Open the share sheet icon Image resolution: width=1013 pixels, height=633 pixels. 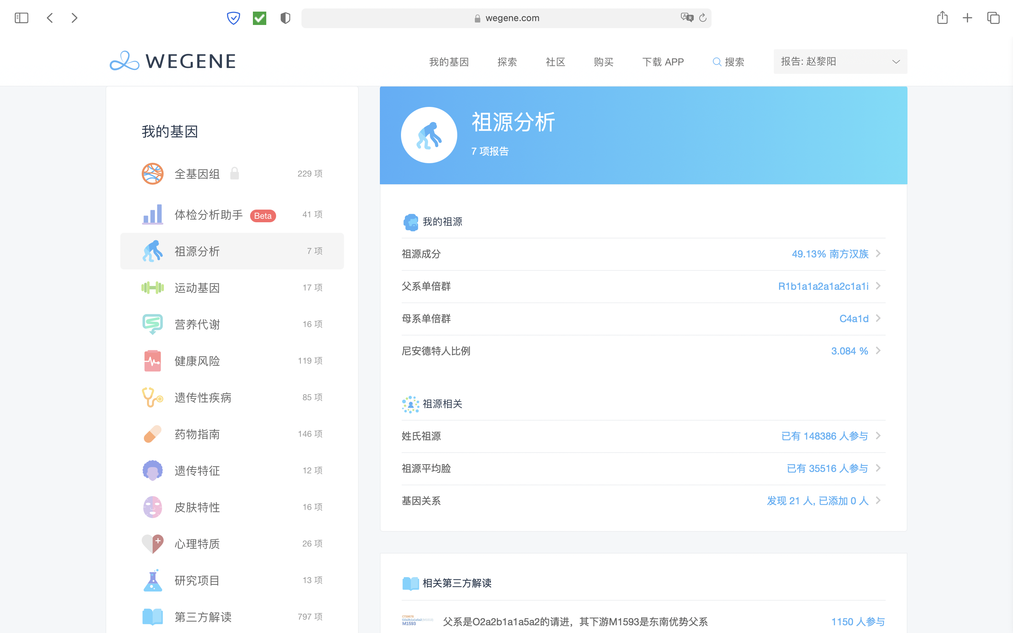pos(942,17)
